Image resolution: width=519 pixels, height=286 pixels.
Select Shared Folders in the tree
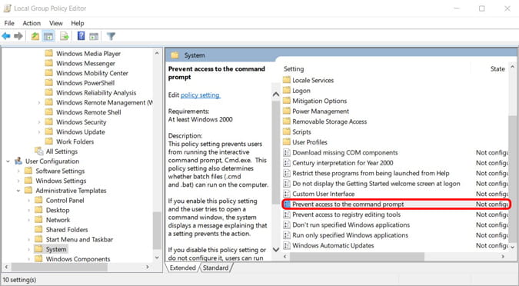click(67, 230)
